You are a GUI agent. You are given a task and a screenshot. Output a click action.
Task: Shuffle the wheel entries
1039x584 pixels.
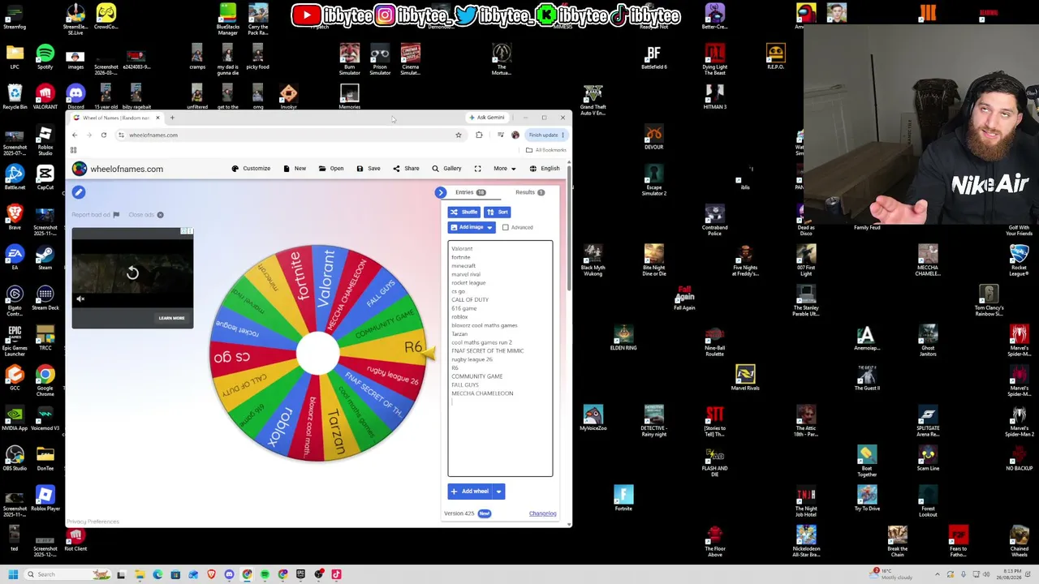click(x=464, y=213)
